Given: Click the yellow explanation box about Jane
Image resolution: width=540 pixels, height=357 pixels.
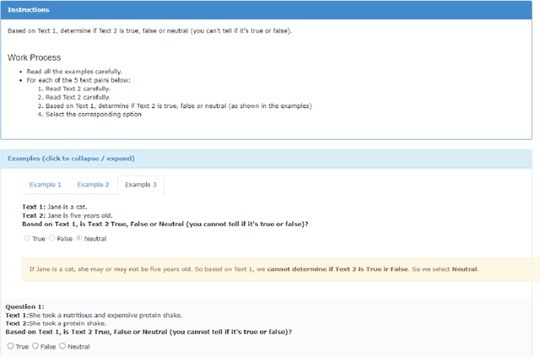Looking at the screenshot, I should coord(278,270).
